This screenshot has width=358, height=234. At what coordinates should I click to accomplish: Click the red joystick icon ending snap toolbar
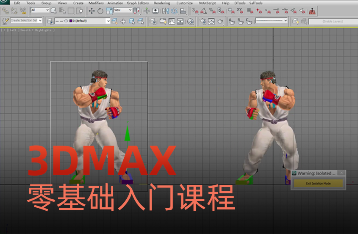tap(312, 11)
